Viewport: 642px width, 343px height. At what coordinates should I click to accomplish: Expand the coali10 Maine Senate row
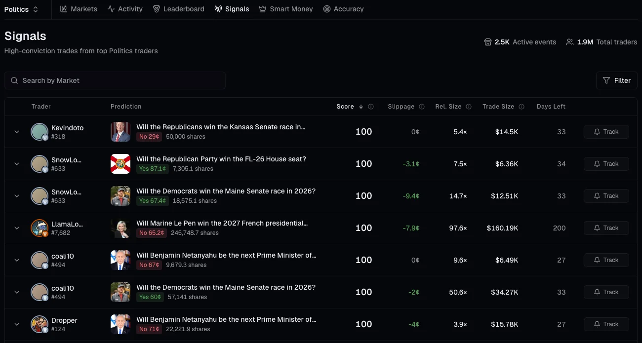click(17, 292)
